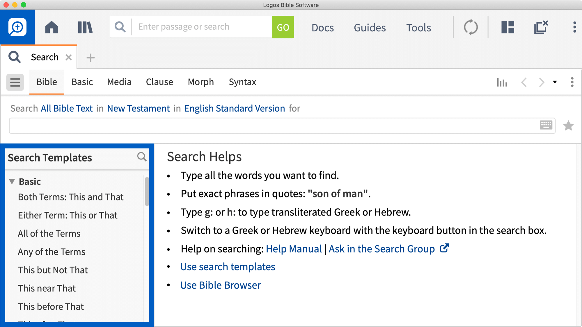Open the graph results bar chart icon
582x327 pixels.
pos(502,82)
